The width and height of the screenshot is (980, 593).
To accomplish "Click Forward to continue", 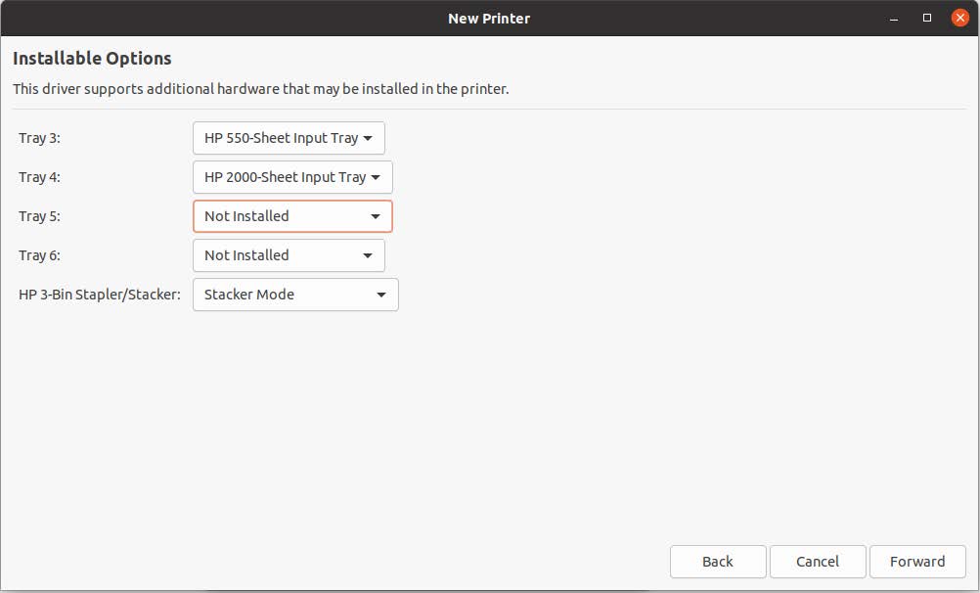I will tap(916, 562).
